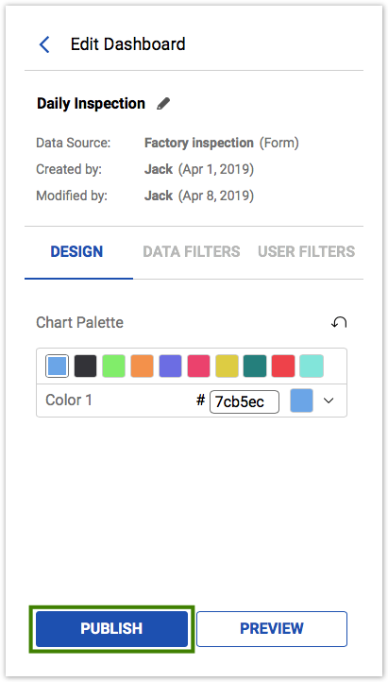Choose the red palette swatch
The width and height of the screenshot is (388, 682).
283,366
